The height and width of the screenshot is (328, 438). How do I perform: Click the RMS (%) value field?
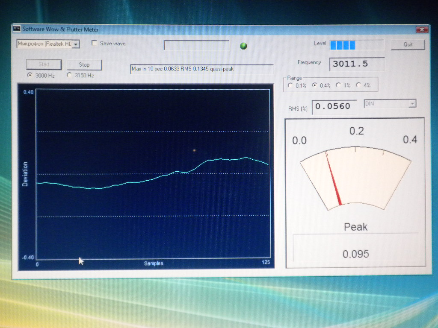click(334, 107)
